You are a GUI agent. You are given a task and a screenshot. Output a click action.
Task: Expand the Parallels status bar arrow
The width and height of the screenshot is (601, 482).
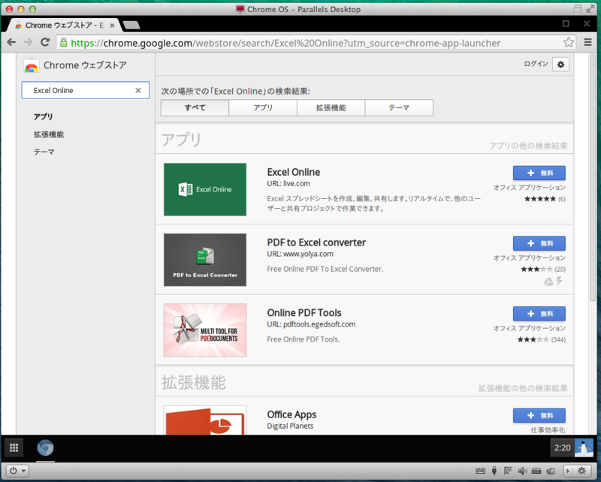(568, 471)
